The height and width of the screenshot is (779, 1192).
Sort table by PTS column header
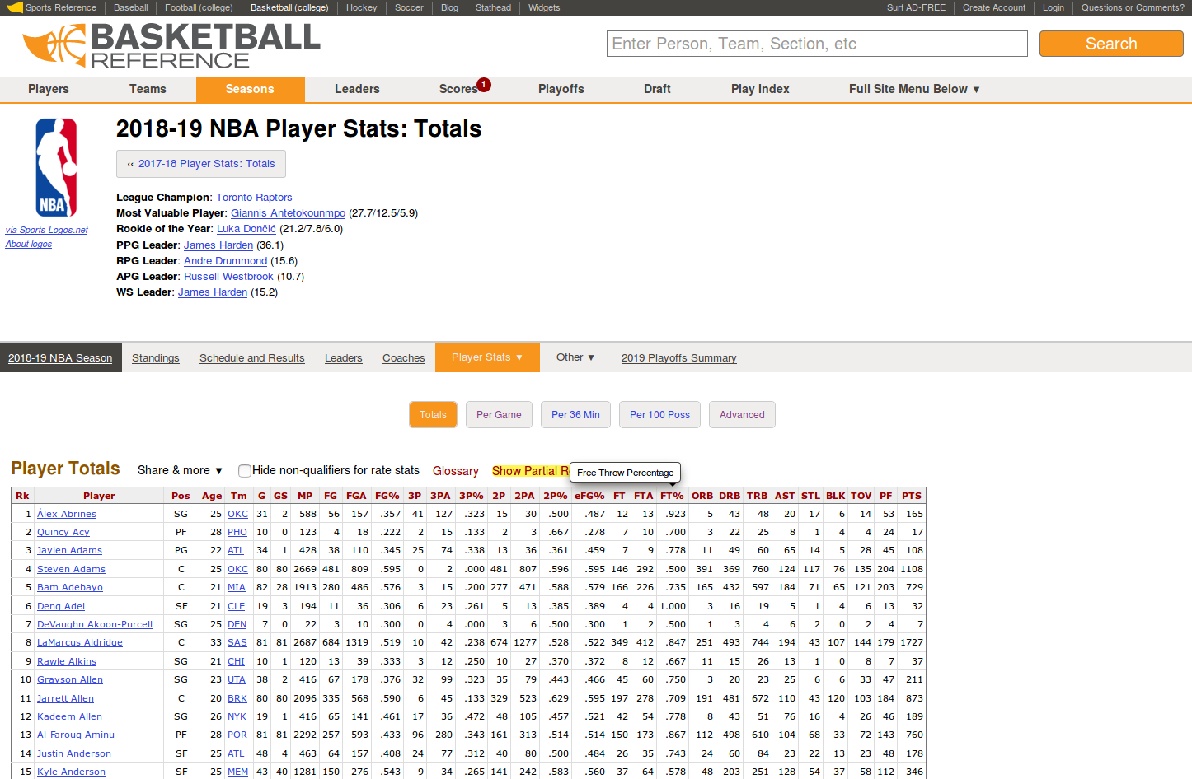pos(912,496)
